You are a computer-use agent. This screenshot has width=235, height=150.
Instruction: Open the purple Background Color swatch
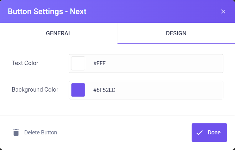pos(78,90)
